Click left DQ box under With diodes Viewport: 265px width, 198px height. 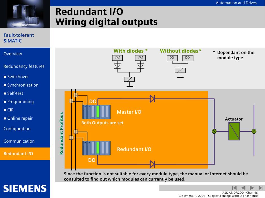[x=117, y=58]
